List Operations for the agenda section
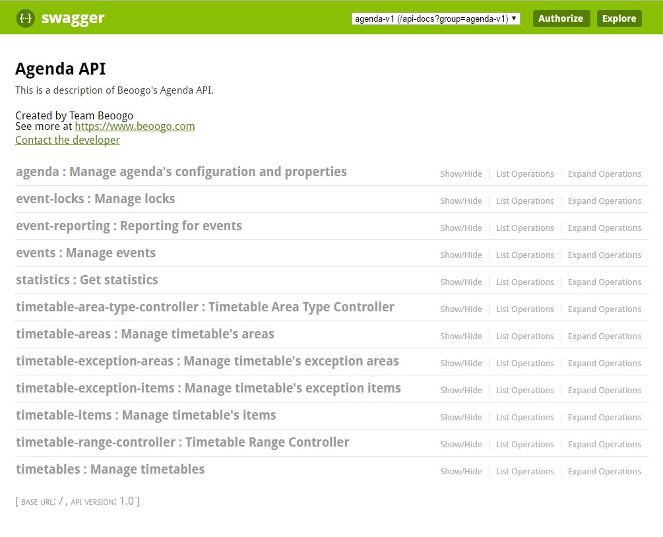The height and width of the screenshot is (537, 663). pyautogui.click(x=524, y=174)
